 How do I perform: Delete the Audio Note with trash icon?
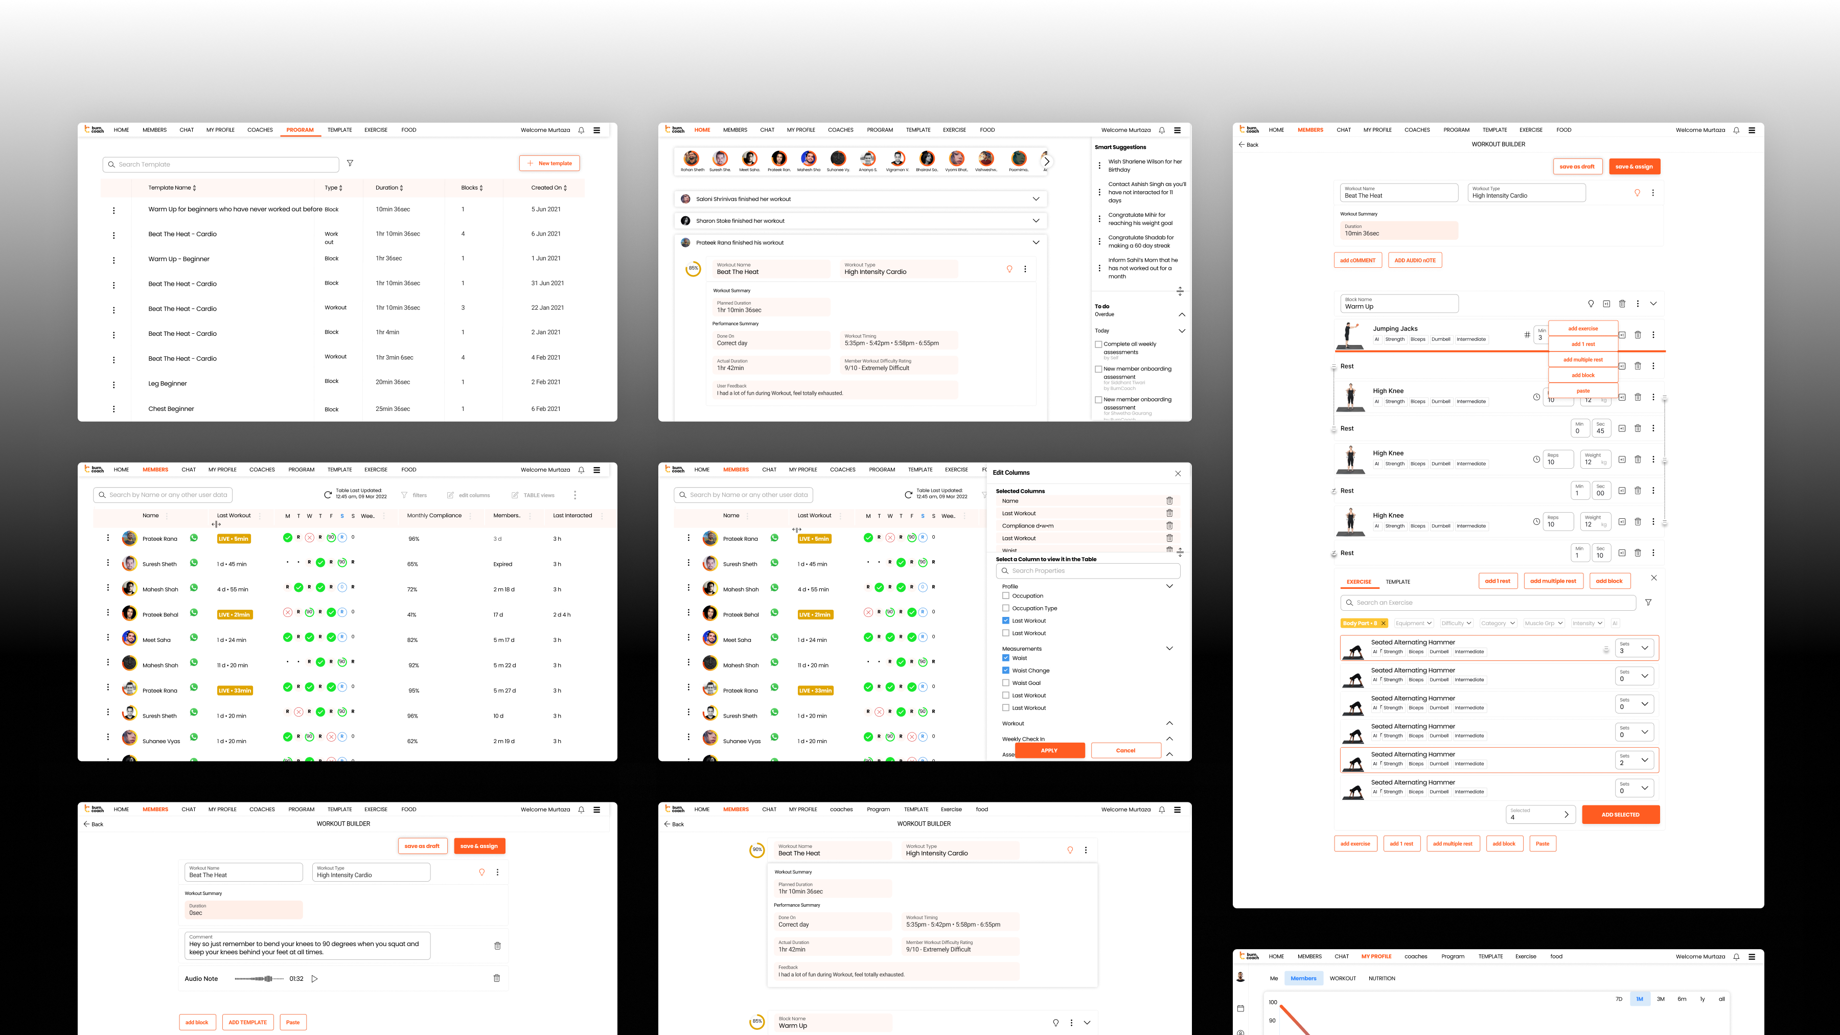point(496,979)
